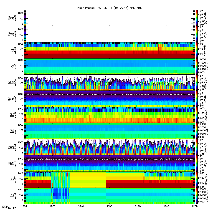208x222 pixels.
Task: Click the "tha fff 32 edc34" panel label
Action: (12, 18)
